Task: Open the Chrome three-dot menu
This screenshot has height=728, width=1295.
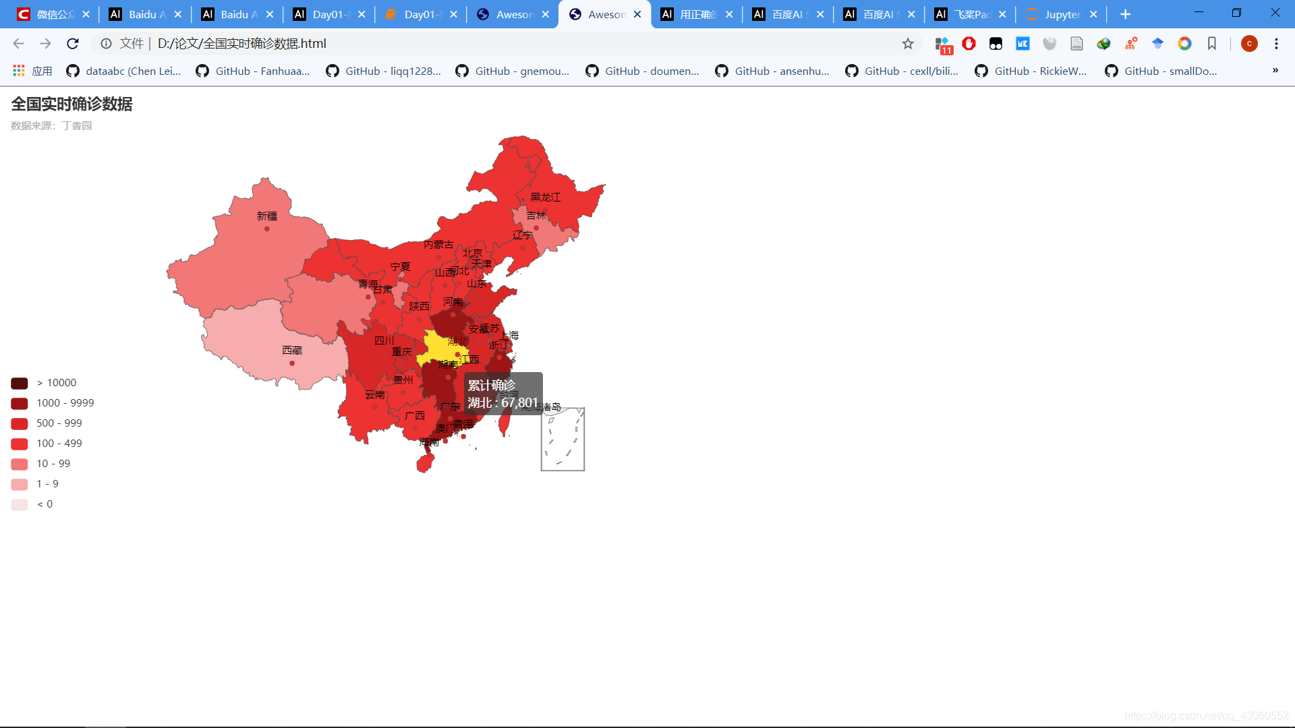Action: [1276, 44]
